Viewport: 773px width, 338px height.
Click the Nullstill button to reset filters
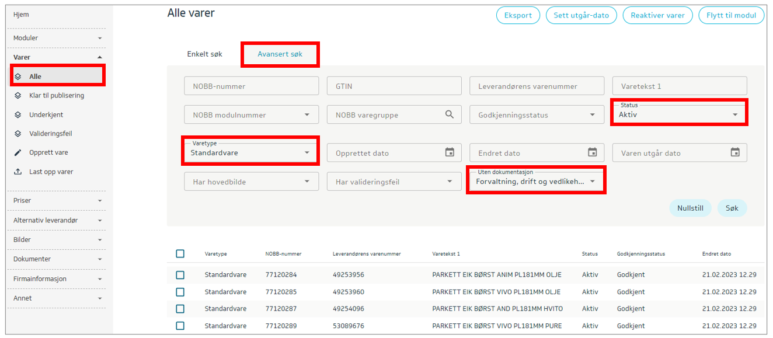click(690, 208)
